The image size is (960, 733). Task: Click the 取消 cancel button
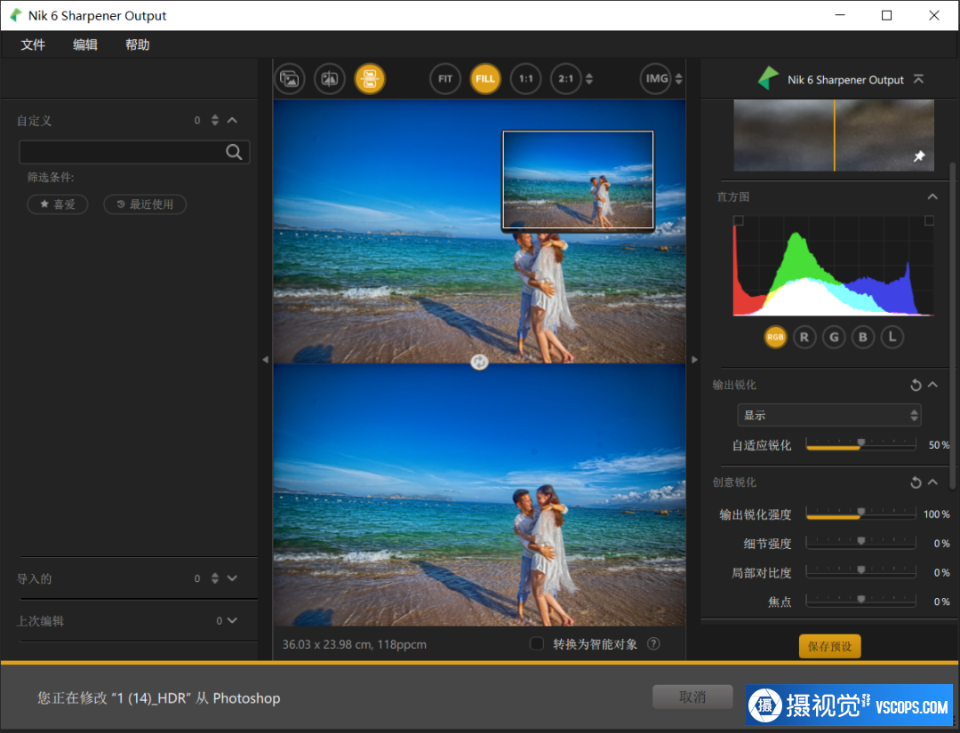tap(692, 697)
